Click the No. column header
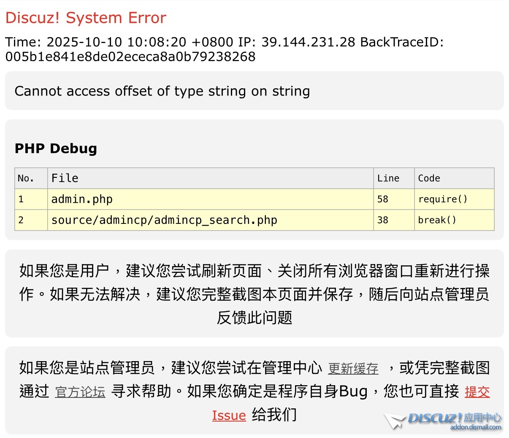The width and height of the screenshot is (509, 438). (26, 178)
